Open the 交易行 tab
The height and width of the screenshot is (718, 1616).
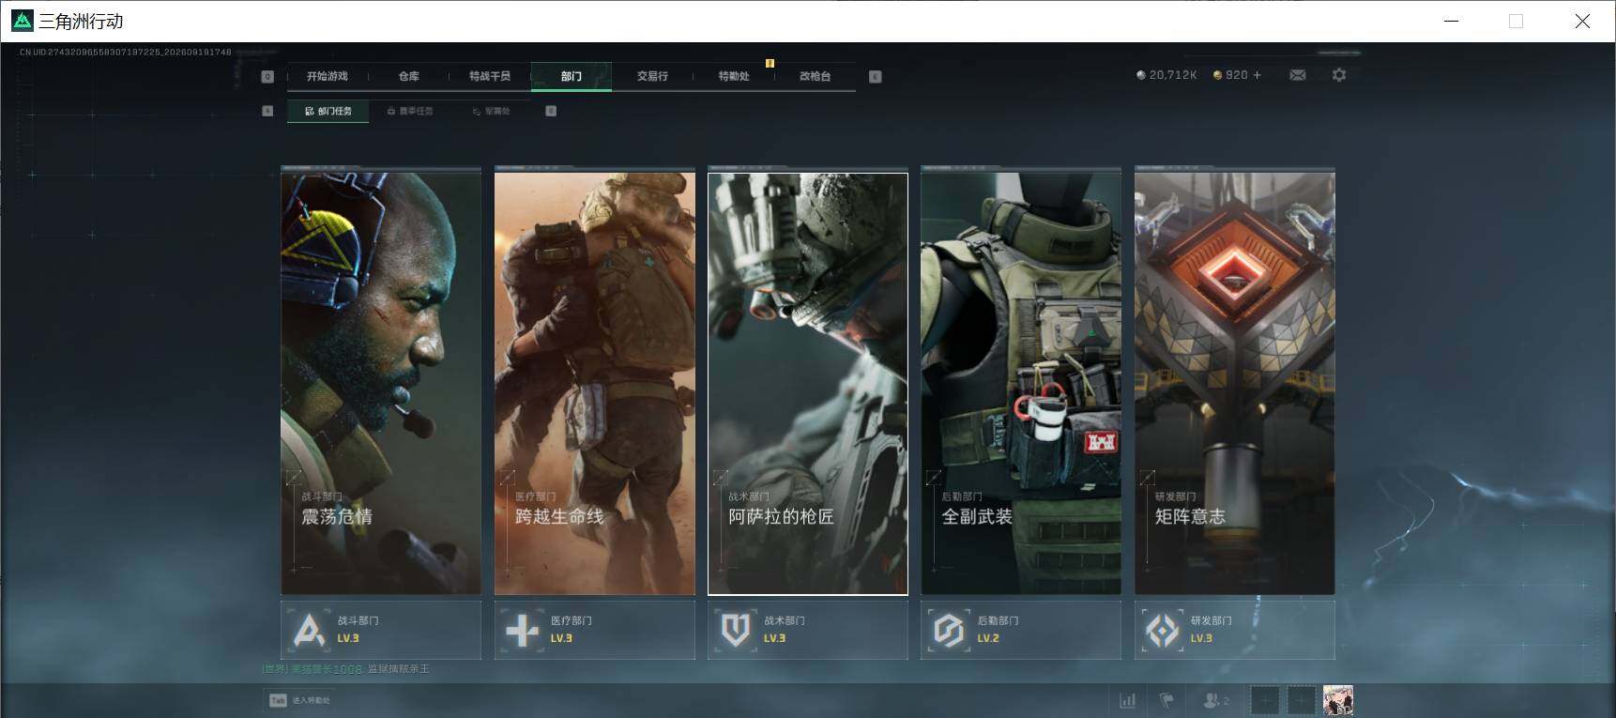pyautogui.click(x=652, y=76)
